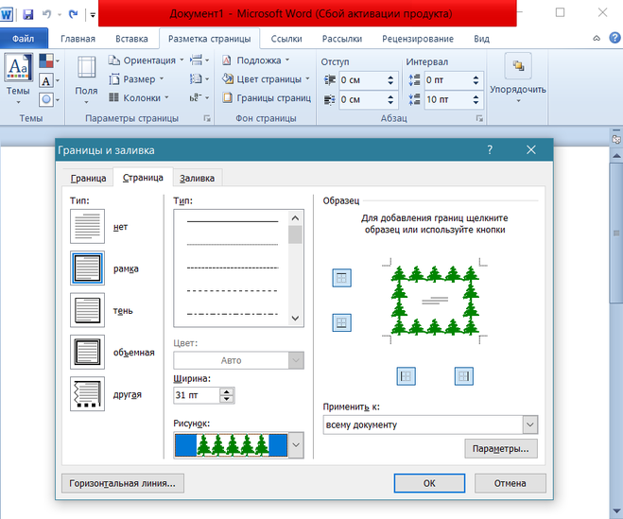623x519 pixels.
Task: Toggle right border button below preview
Action: coord(463,375)
